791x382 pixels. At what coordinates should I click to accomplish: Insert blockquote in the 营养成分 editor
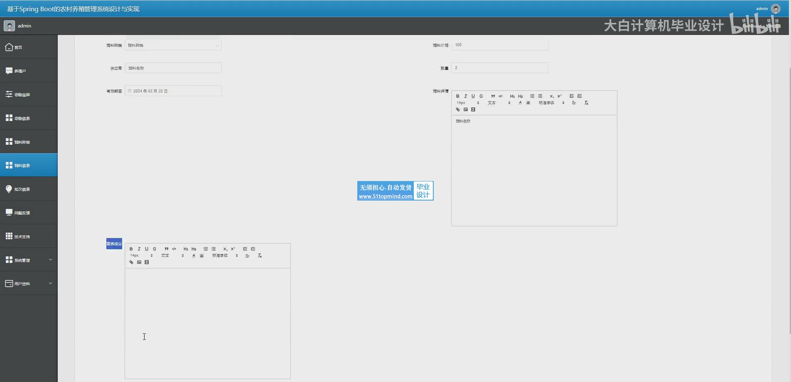pyautogui.click(x=166, y=249)
